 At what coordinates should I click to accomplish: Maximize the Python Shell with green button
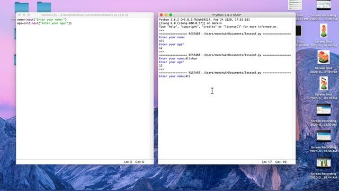click(x=171, y=15)
